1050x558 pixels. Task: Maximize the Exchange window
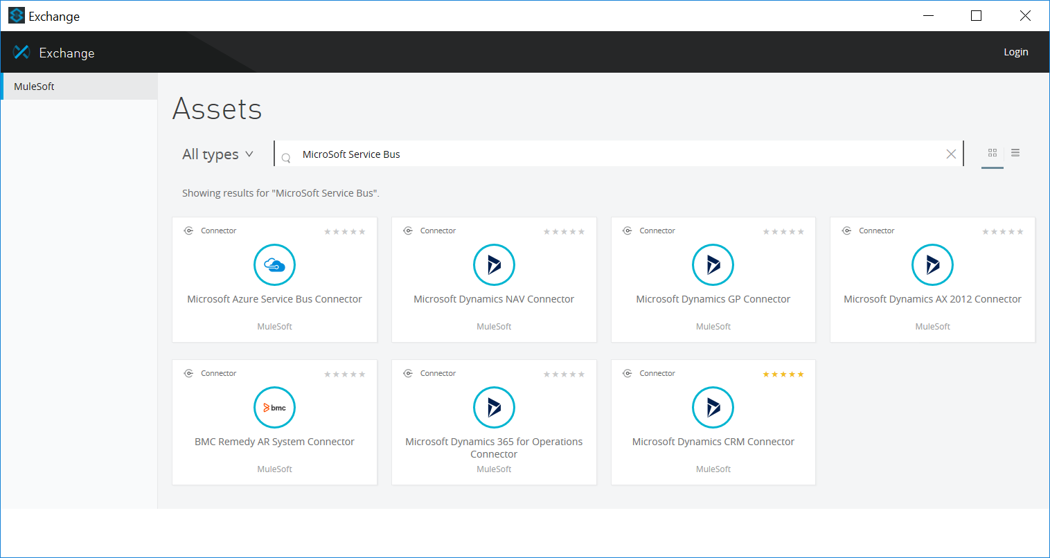coord(977,15)
